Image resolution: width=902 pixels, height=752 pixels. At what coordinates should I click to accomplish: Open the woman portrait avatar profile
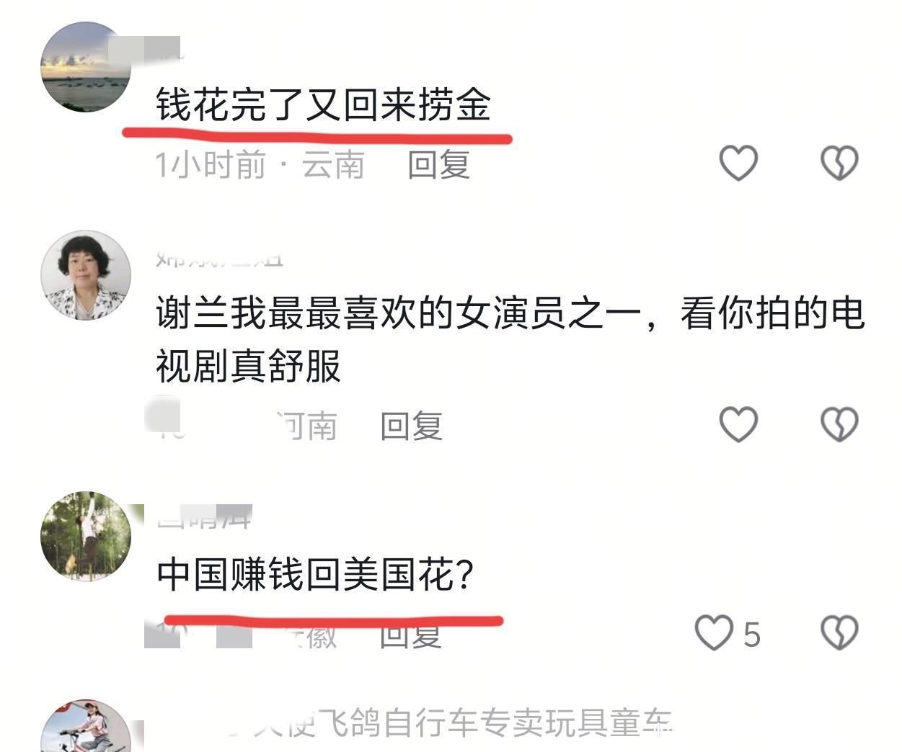(85, 275)
